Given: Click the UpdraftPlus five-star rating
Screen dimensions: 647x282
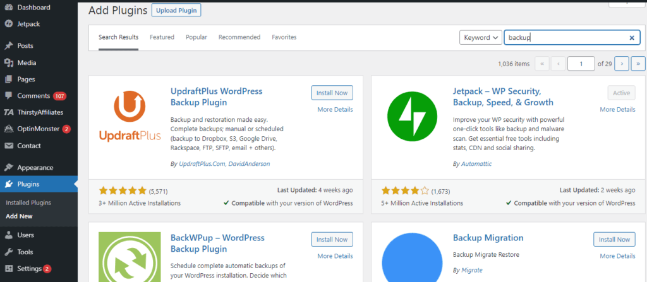Looking at the screenshot, I should (x=123, y=191).
